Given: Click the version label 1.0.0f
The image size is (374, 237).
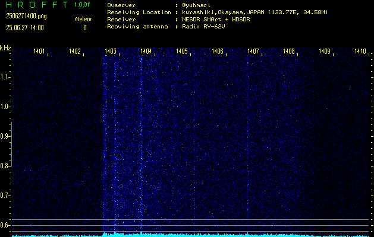Looking at the screenshot, I should pyautogui.click(x=82, y=5).
